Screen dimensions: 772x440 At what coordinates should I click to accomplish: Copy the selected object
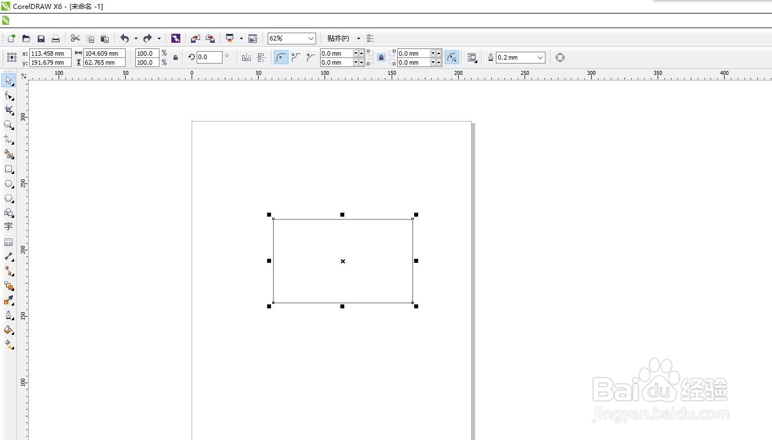90,38
